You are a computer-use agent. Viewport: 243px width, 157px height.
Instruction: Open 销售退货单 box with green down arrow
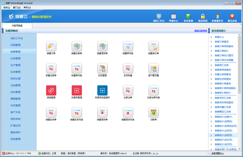coord(102,46)
